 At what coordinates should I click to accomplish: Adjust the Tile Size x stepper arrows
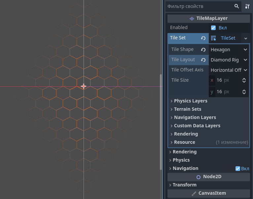244,80
